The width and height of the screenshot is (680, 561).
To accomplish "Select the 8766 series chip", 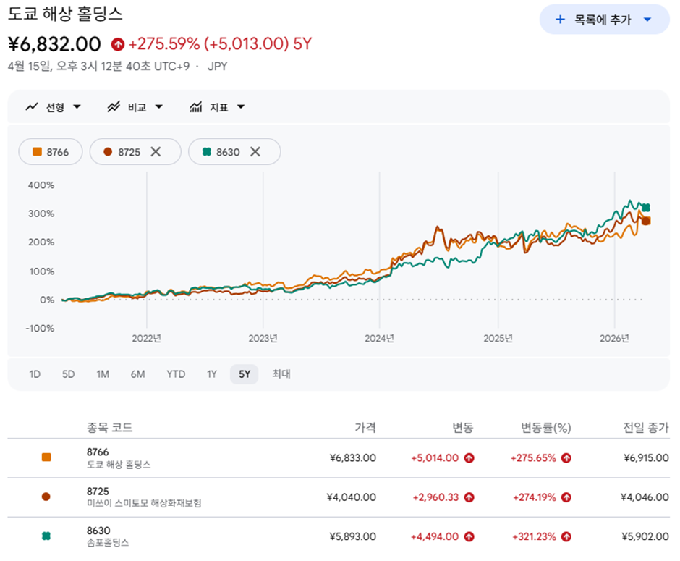I will [51, 152].
